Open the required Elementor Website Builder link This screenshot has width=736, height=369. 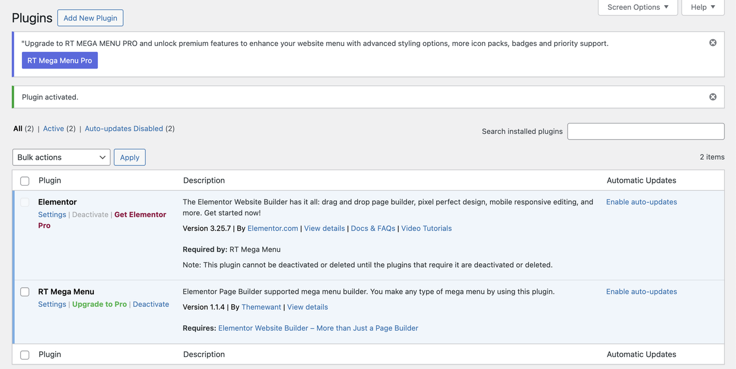318,328
